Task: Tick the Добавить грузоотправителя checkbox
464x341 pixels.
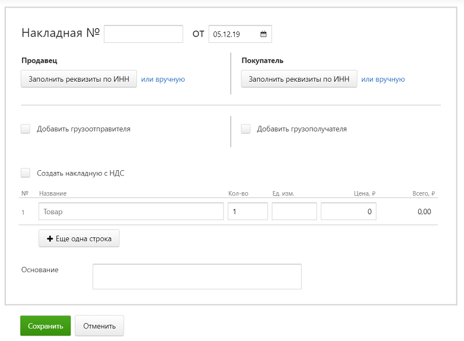Action: (26, 129)
